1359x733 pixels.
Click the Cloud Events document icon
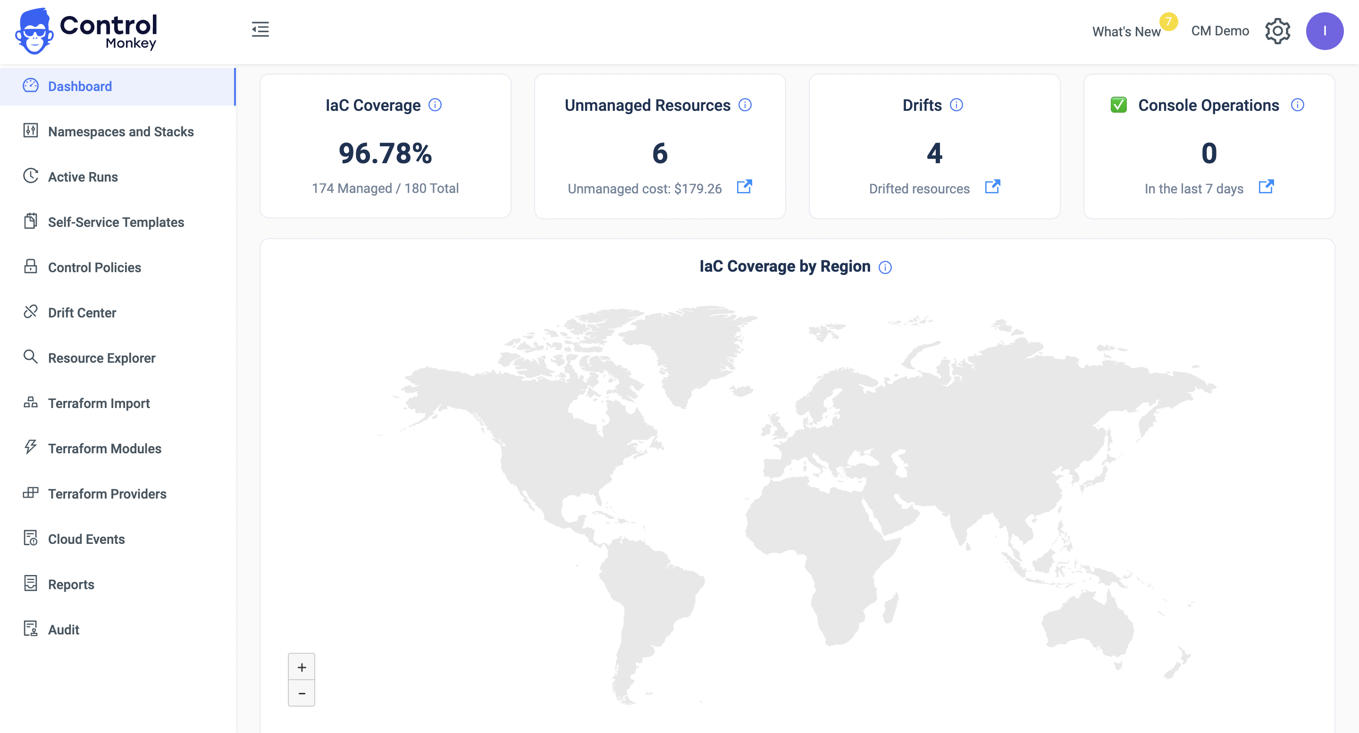click(31, 538)
